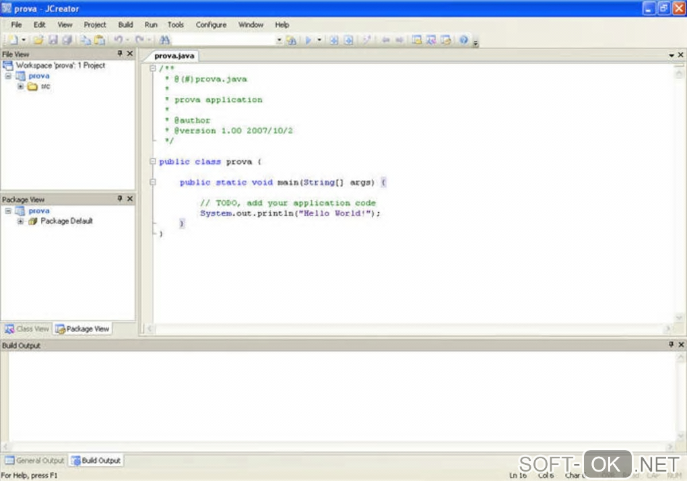Click the Find binoculars icon
Image resolution: width=687 pixels, height=481 pixels.
pyautogui.click(x=165, y=40)
